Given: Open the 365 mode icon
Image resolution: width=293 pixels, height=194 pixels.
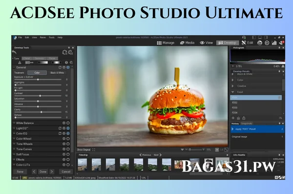Looking at the screenshot, I should click(x=267, y=43).
